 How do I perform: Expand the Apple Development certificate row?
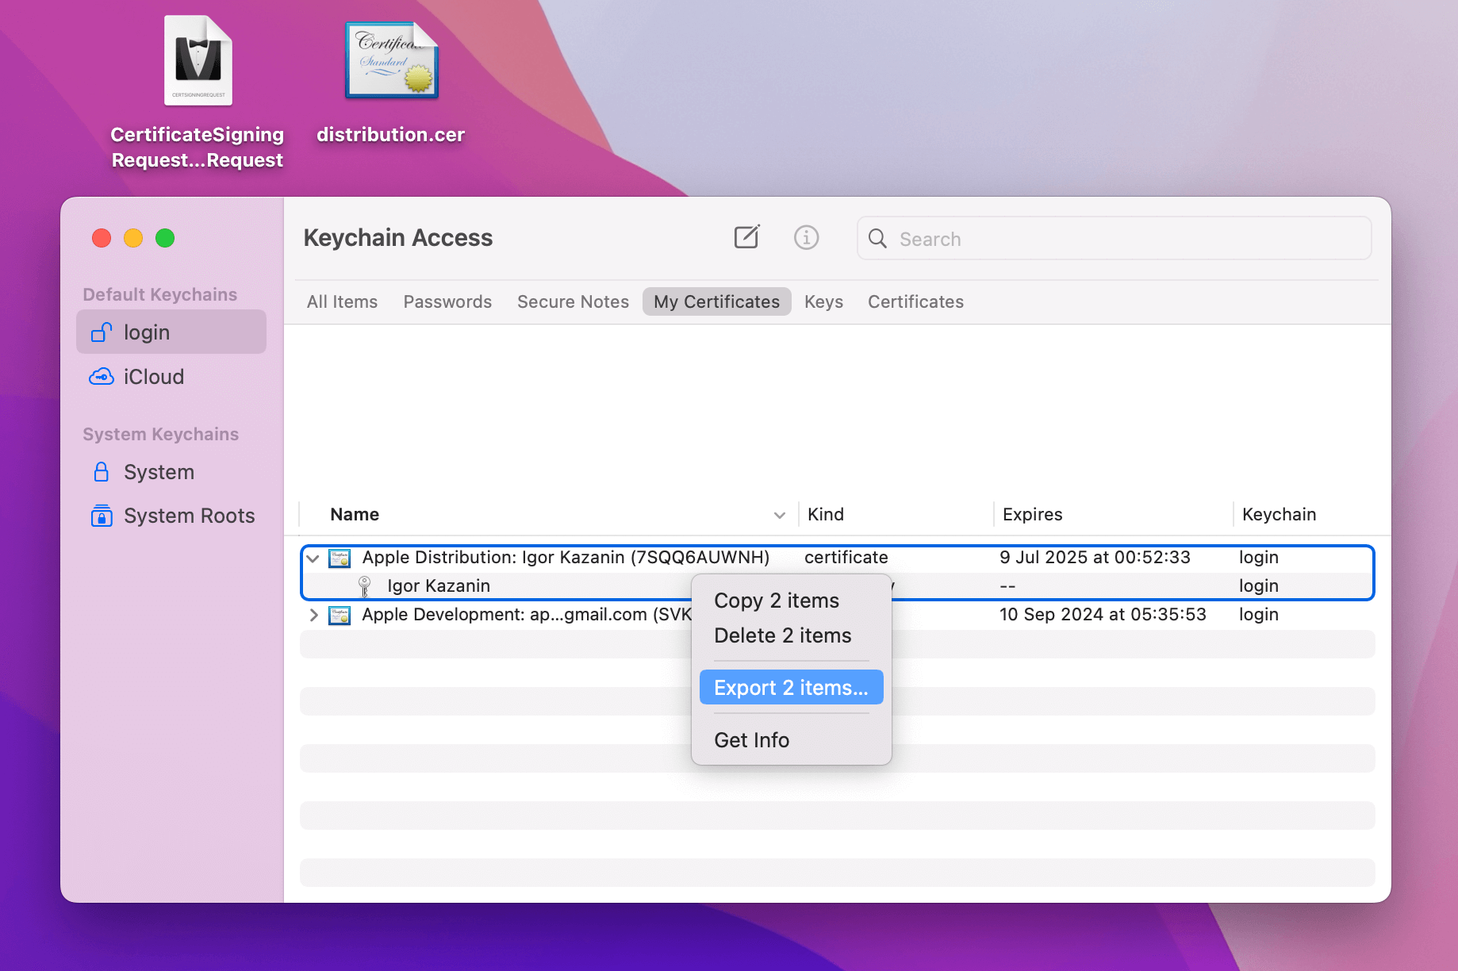(x=313, y=615)
